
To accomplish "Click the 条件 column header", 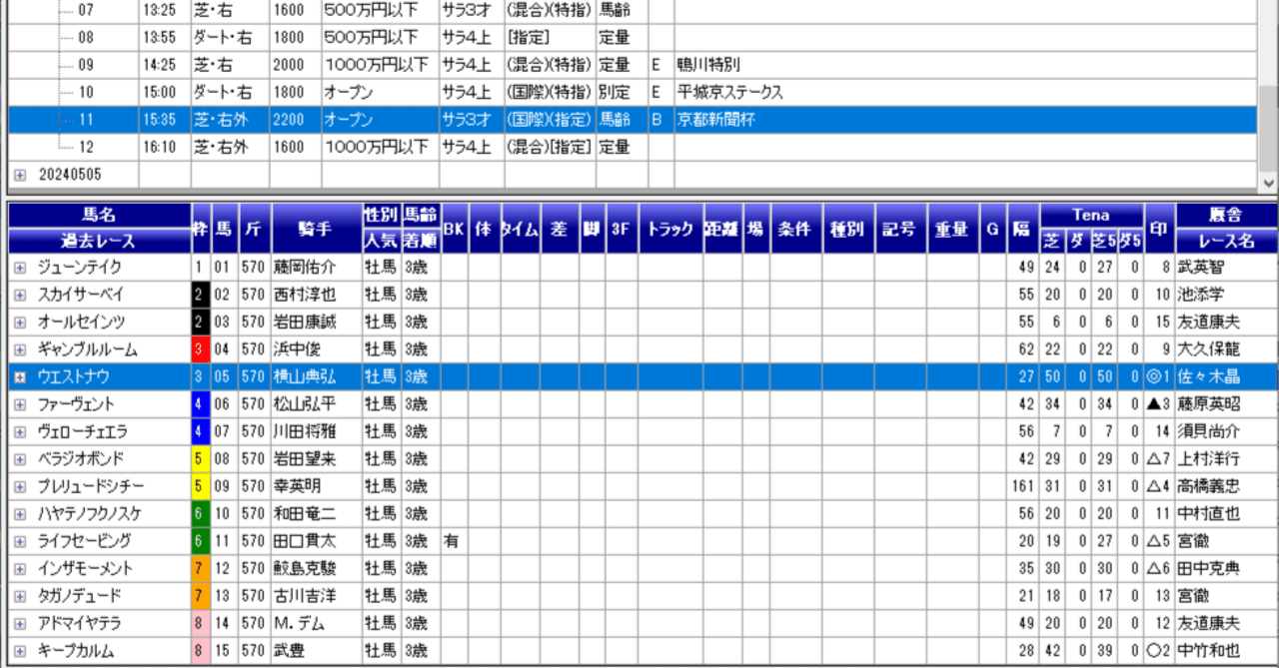I will point(795,229).
